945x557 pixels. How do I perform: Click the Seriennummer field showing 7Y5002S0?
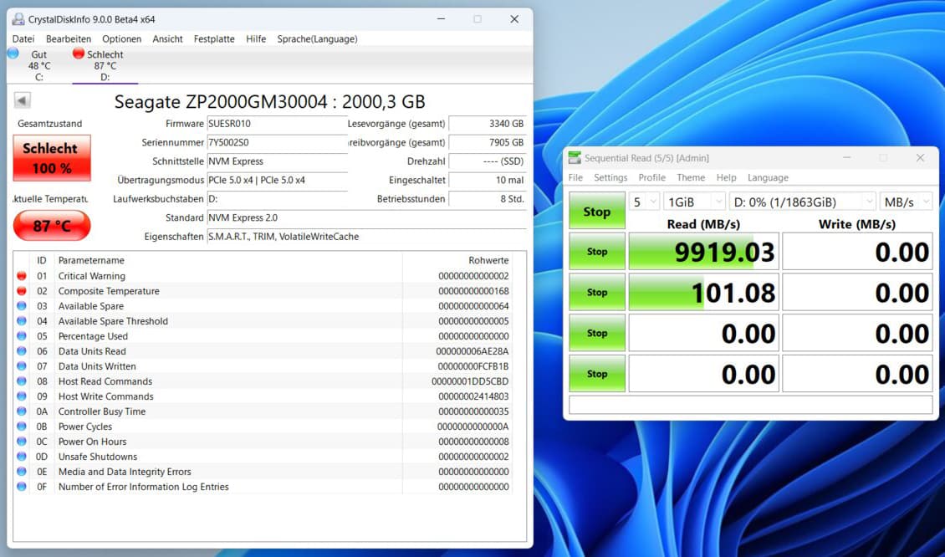(x=278, y=143)
